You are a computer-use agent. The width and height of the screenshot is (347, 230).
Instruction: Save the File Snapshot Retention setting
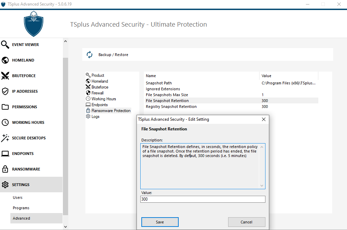tap(160, 222)
